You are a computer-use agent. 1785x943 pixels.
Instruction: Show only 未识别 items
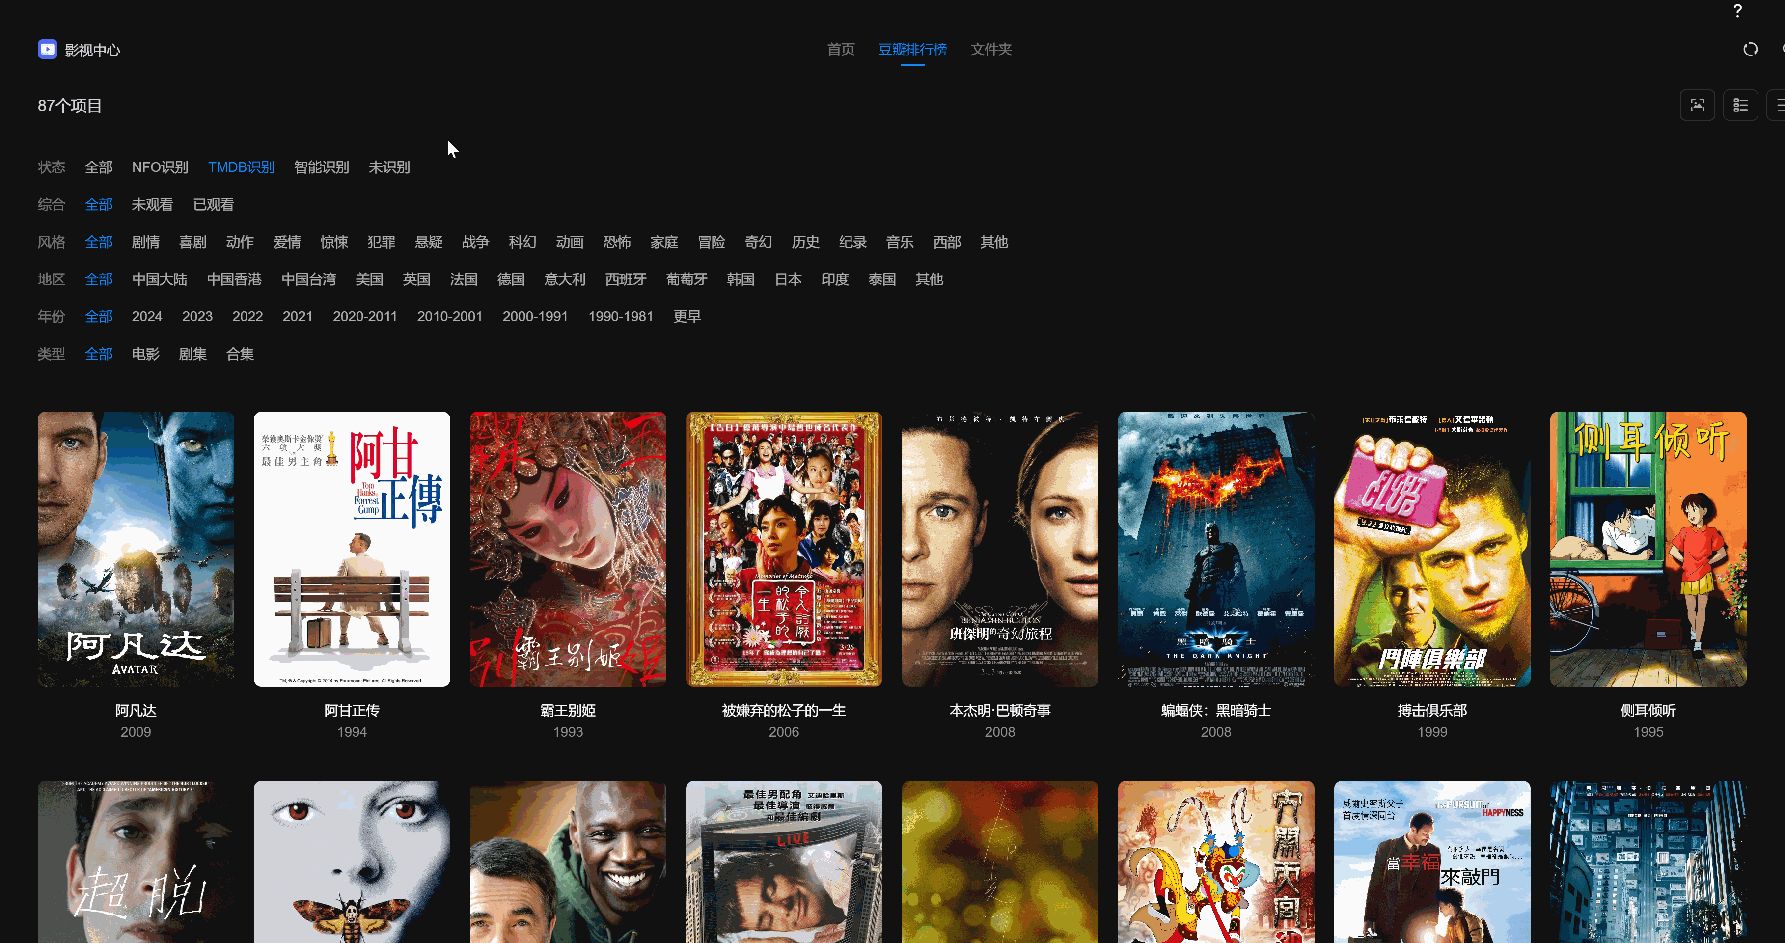pyautogui.click(x=389, y=167)
